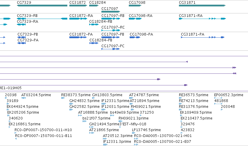The width and height of the screenshot is (248, 146).
Task: Click EST label bs49e09.5prime
Action: tap(124, 112)
